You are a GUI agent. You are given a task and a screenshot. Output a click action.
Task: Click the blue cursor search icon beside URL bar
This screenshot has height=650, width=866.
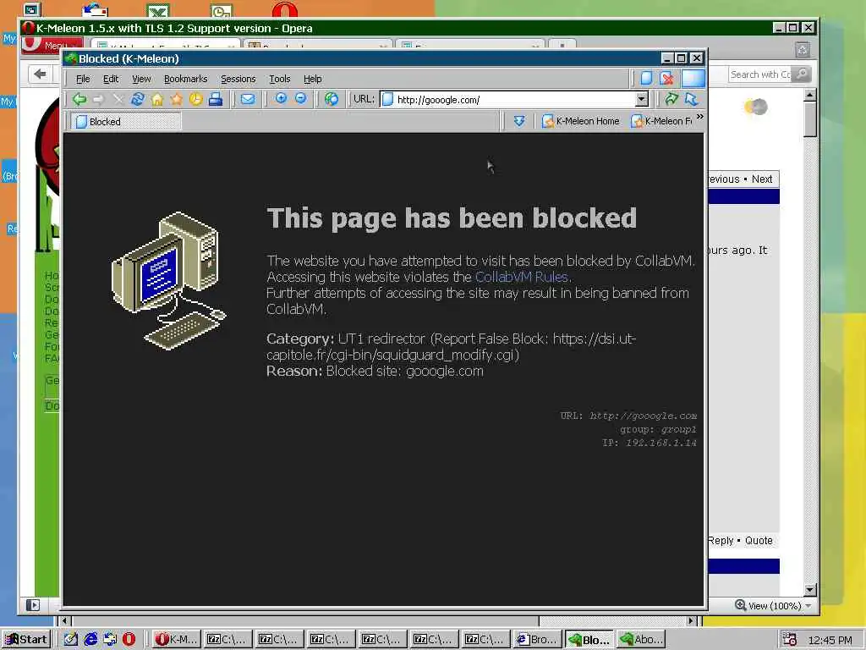tap(691, 99)
